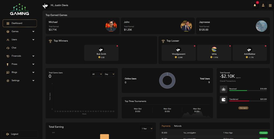Click the Blogs icon in sidebar
This screenshot has height=139, width=274.
click(8, 73)
